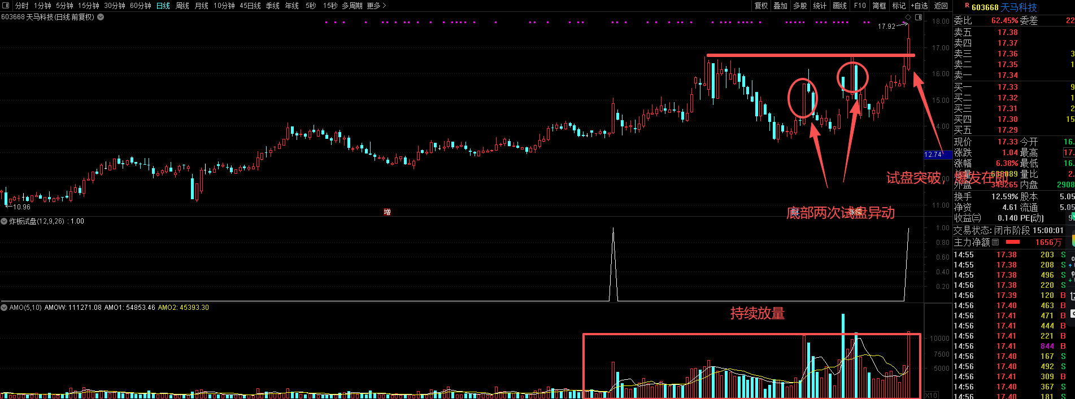
Task: Click the 卖五 17.38 order row
Action: pos(1014,32)
